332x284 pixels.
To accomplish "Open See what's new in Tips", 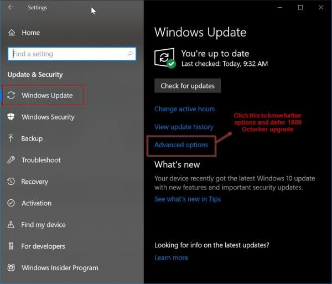I will [188, 199].
